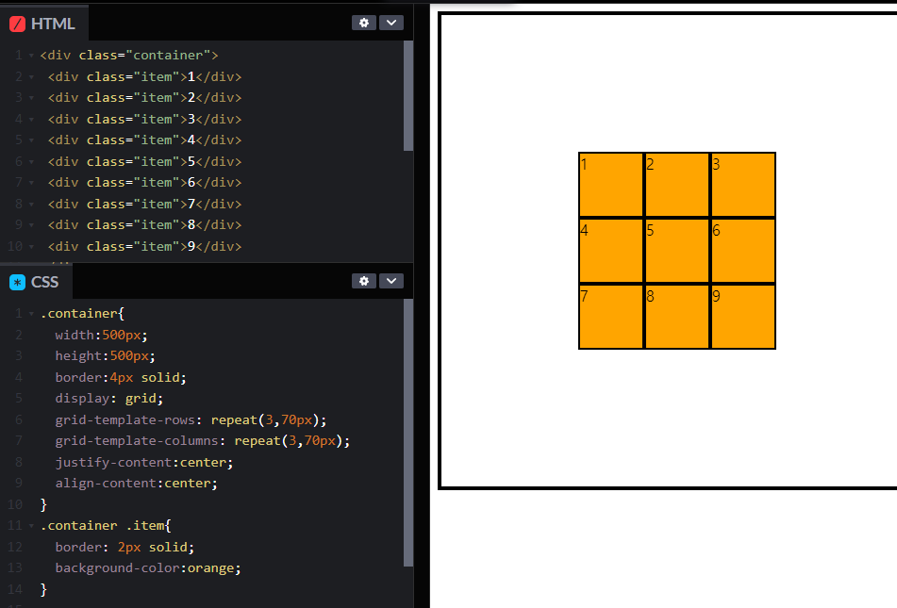Click the red HTML slash icon
Image resolution: width=897 pixels, height=608 pixels.
pos(18,24)
